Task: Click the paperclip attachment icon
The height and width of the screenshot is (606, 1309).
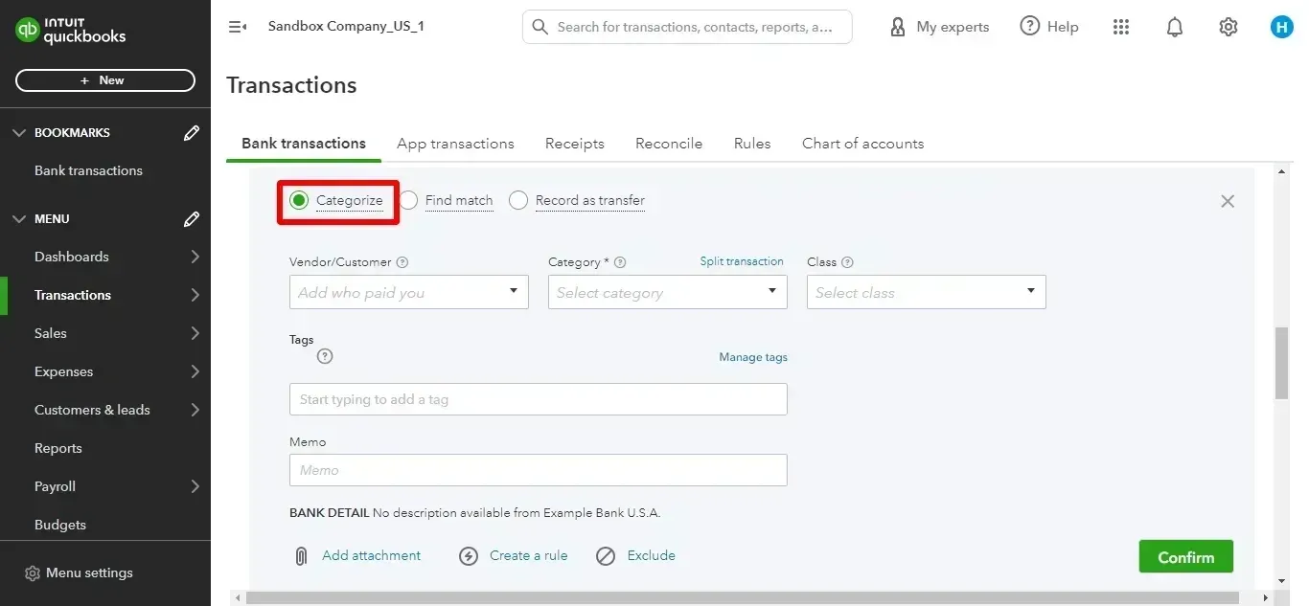Action: pyautogui.click(x=301, y=556)
